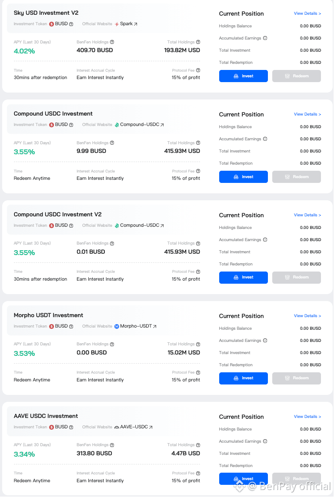Open Compound-USDC link in Compound USDC Investment card
This screenshot has height=497, width=334.
click(x=142, y=125)
